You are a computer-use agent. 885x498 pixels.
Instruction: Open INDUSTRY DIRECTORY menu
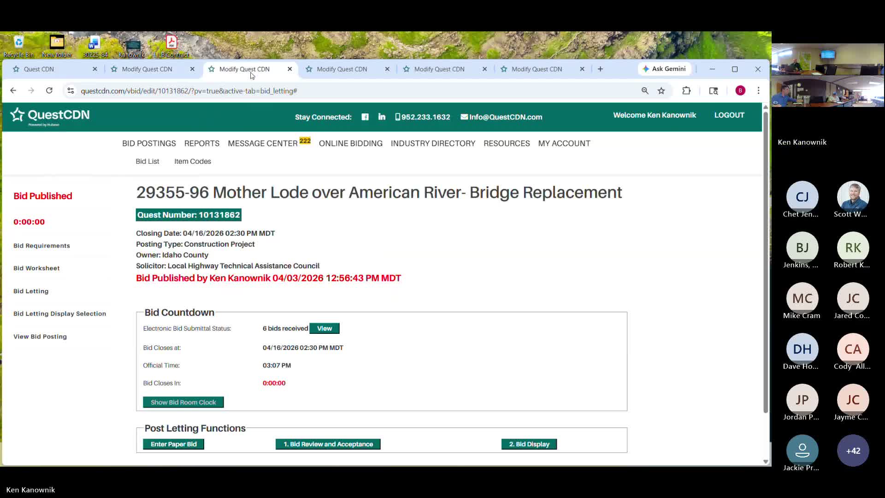coord(433,143)
